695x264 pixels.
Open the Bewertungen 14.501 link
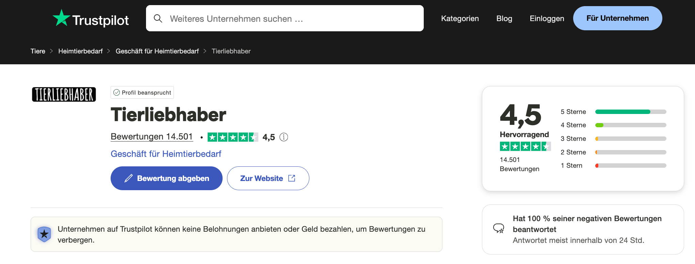pyautogui.click(x=152, y=137)
